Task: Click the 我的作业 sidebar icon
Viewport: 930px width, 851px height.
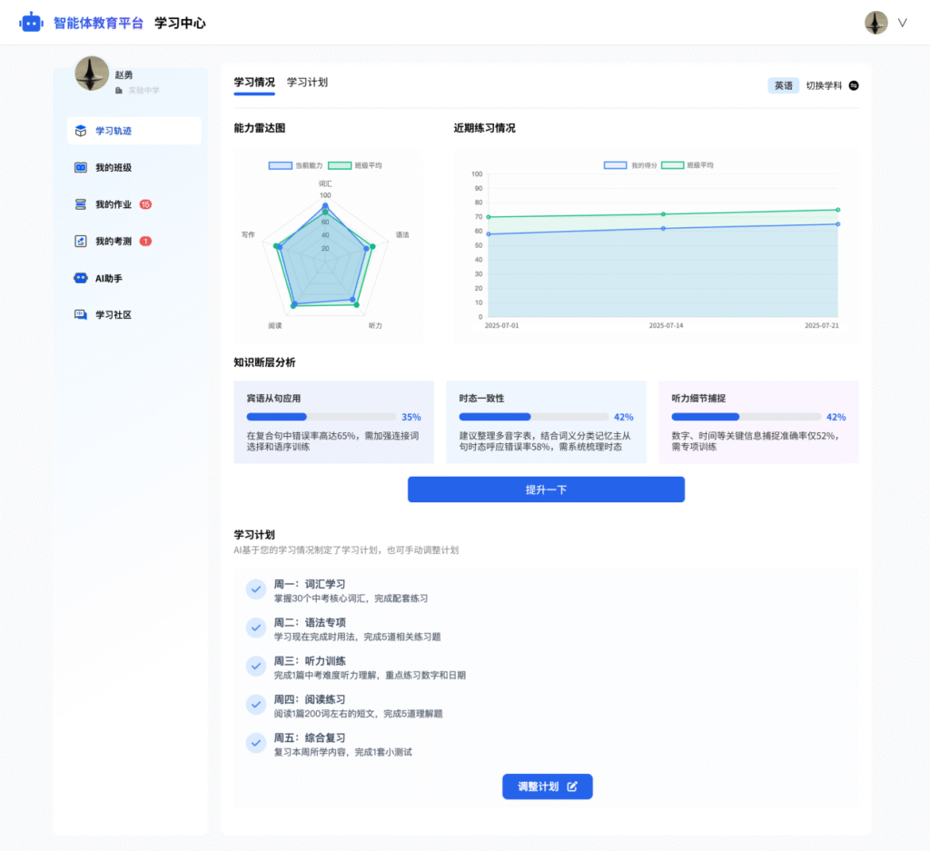Action: (81, 204)
